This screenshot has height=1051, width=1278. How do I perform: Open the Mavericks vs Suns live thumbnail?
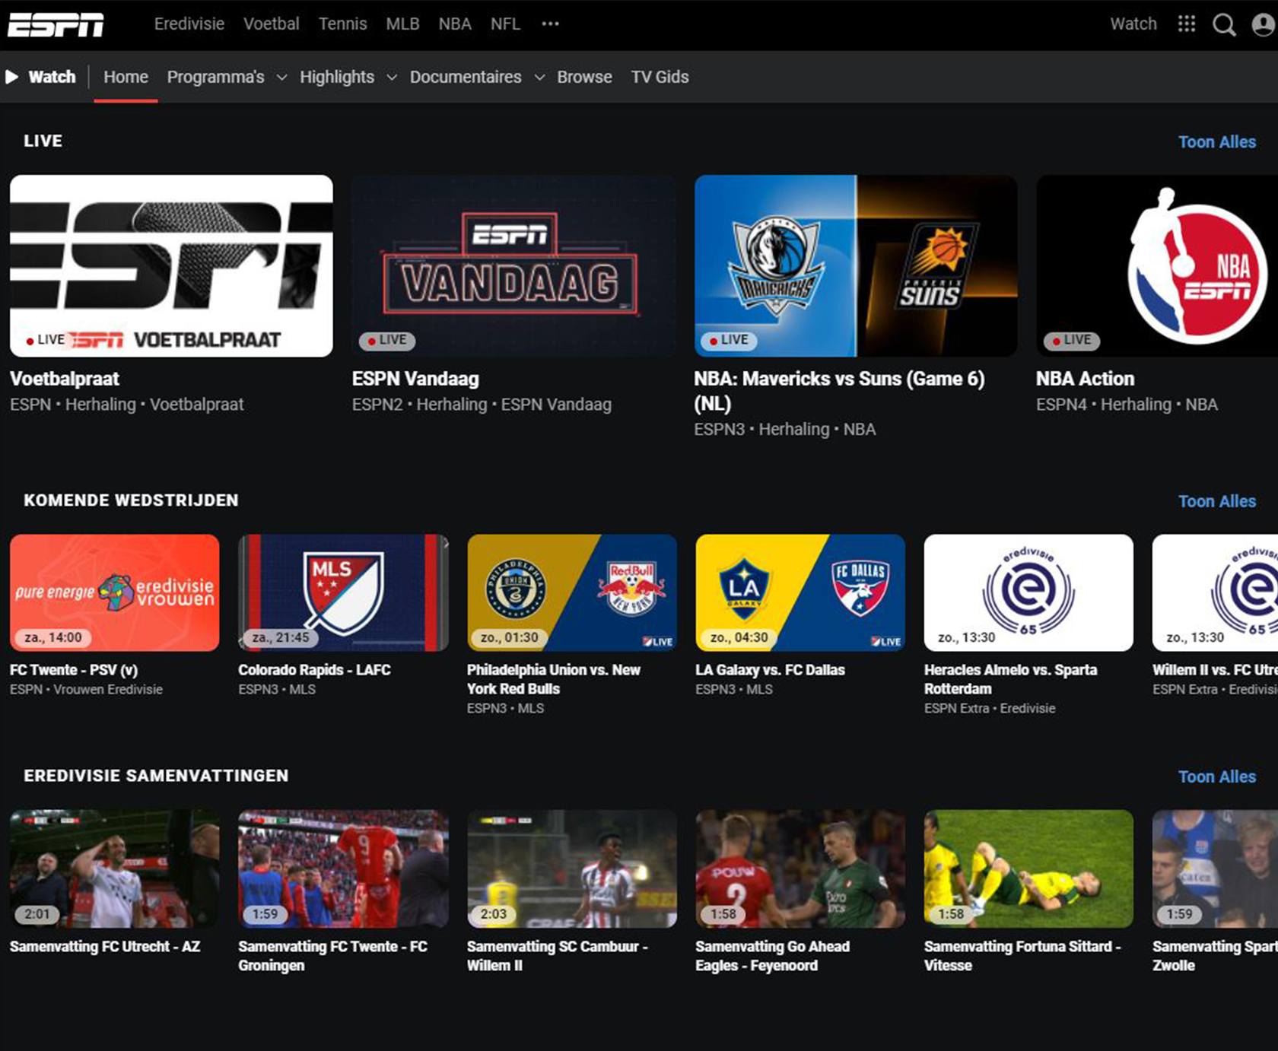tap(856, 265)
